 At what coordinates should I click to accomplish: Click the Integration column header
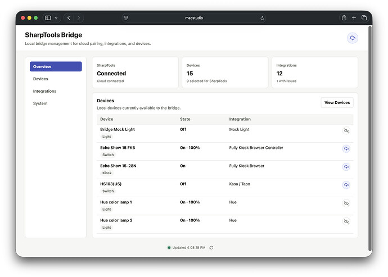click(240, 119)
